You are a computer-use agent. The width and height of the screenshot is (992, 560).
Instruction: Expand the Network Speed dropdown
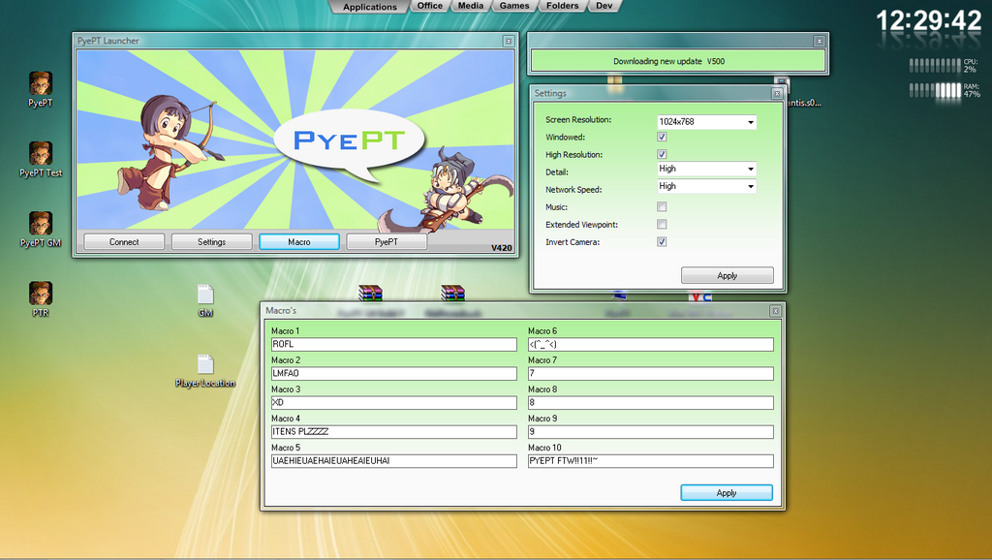[706, 186]
